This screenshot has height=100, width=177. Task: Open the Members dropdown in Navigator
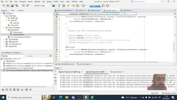click(x=13, y=56)
